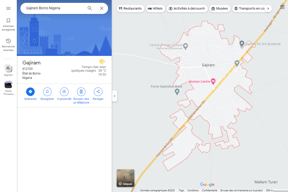Screen dimensions: 288x192
Task: Search nearby with À proximité
Action: 64,92
